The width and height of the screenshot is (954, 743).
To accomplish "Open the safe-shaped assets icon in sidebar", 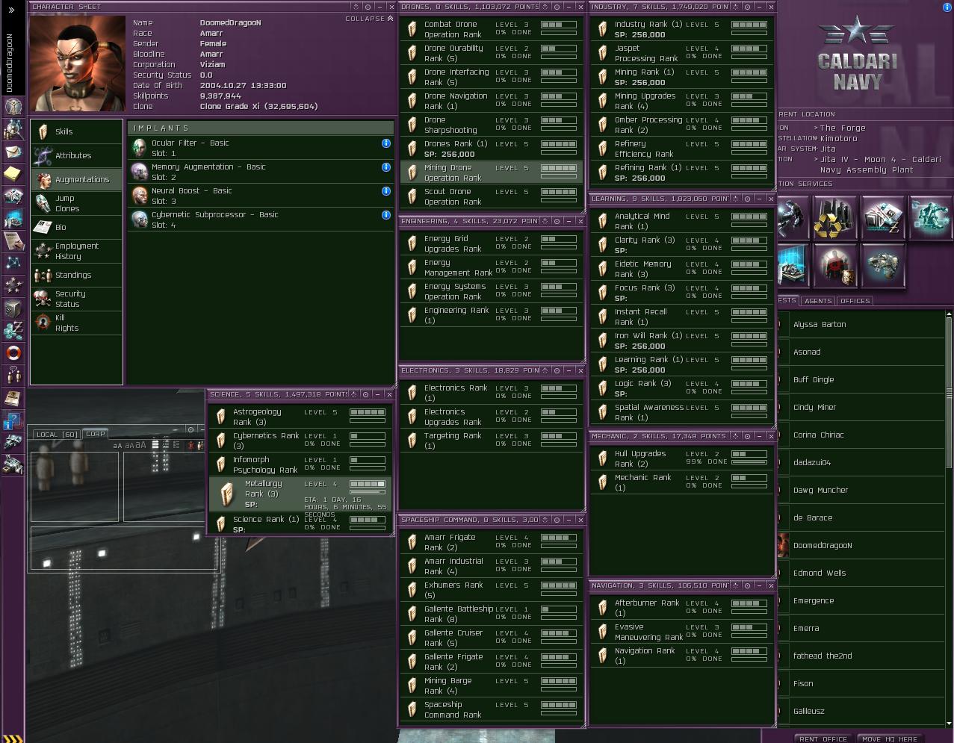I will (13, 308).
